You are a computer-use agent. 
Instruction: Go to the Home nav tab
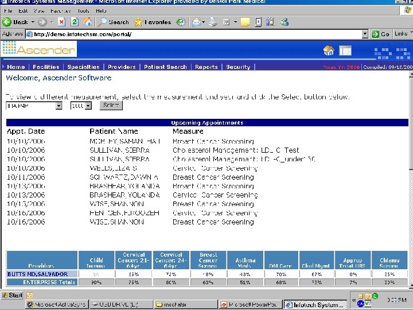pos(16,67)
